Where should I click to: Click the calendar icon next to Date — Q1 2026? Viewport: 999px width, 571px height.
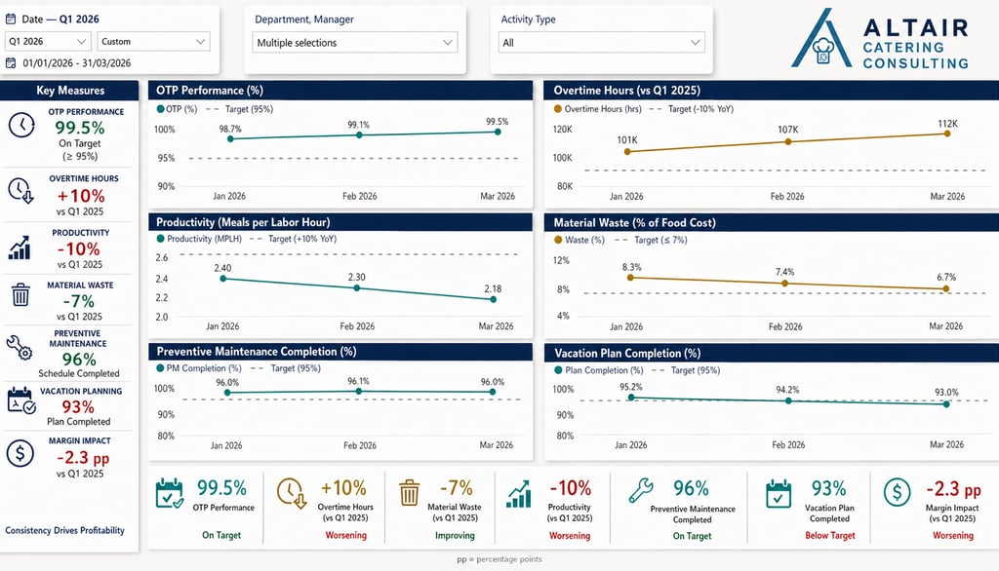(11, 19)
